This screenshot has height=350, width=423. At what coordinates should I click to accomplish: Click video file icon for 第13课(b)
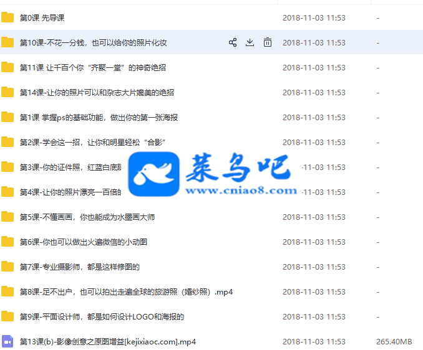click(7, 341)
